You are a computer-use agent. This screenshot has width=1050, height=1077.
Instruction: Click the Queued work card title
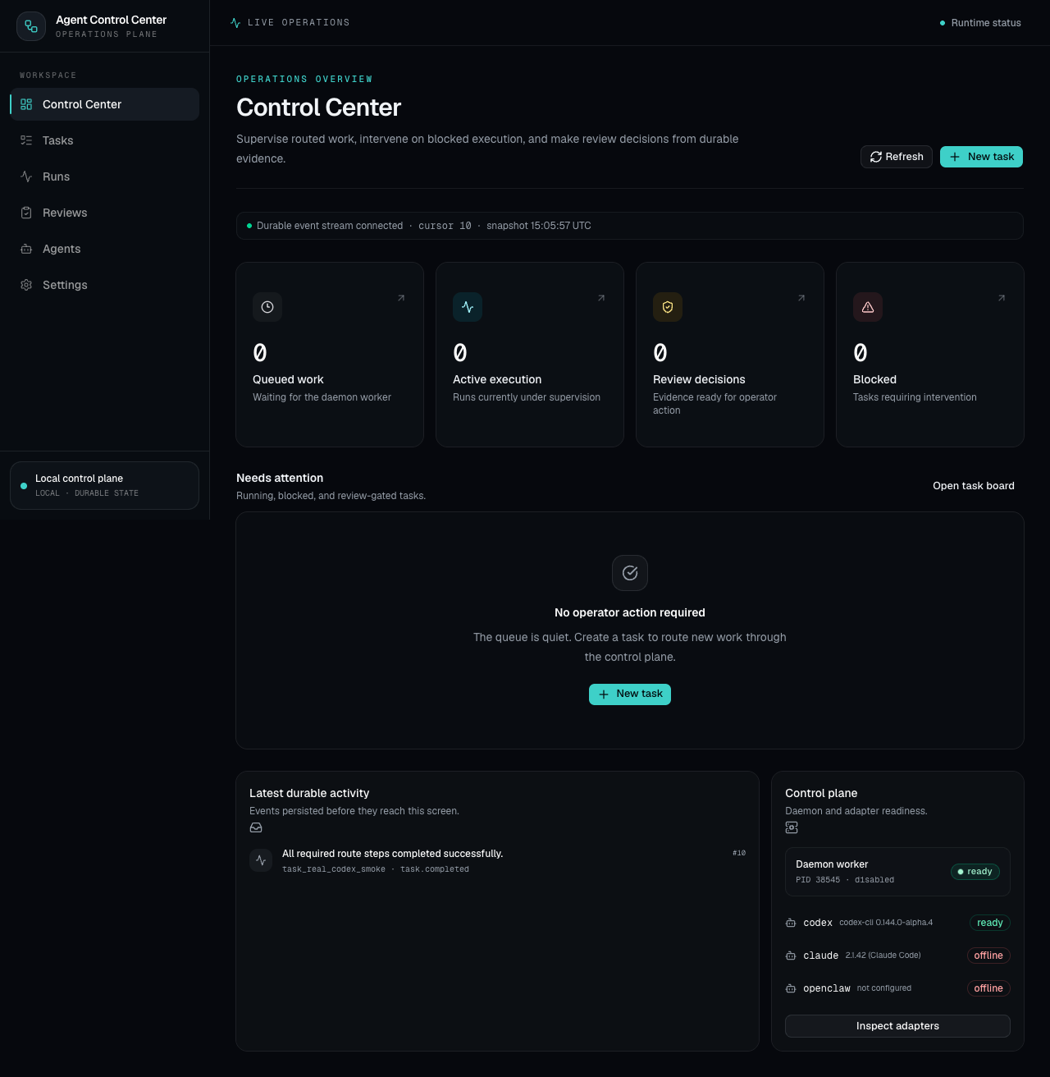(288, 379)
